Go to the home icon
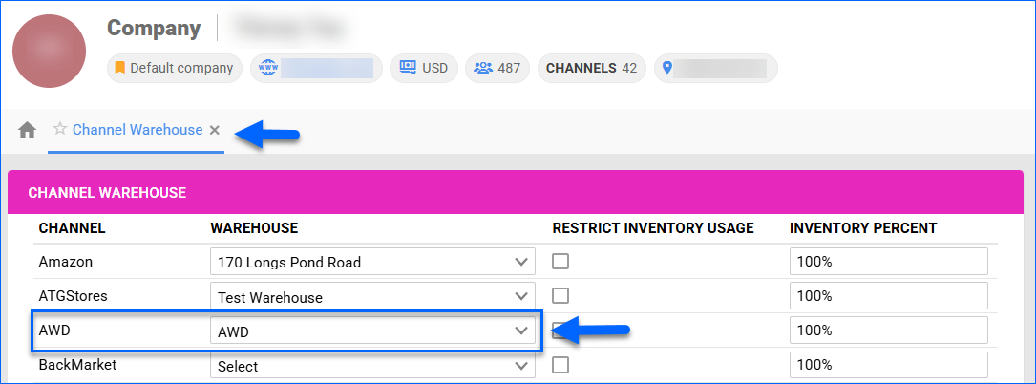 coord(27,130)
